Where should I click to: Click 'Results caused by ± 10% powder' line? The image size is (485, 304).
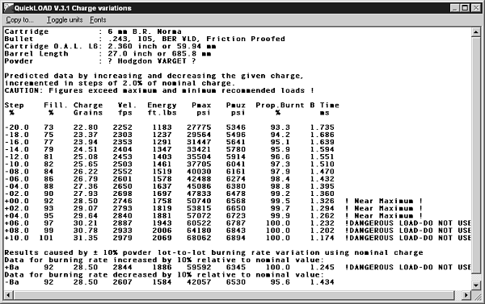tap(213, 252)
